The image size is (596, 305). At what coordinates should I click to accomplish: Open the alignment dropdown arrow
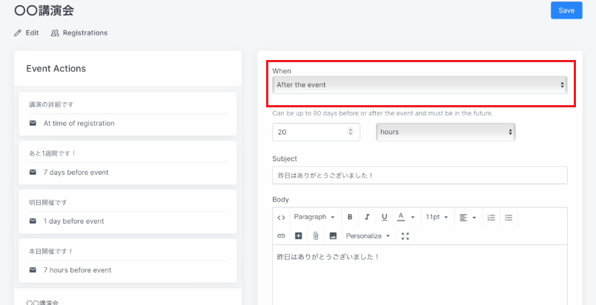coord(474,218)
